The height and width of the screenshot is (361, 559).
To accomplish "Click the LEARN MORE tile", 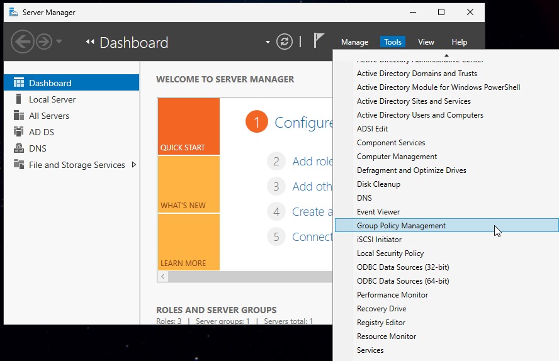I will click(189, 242).
